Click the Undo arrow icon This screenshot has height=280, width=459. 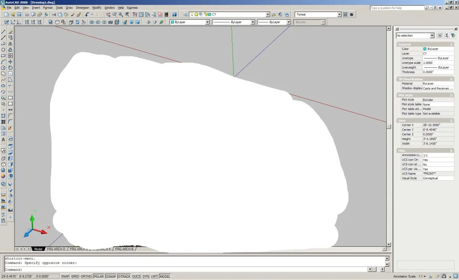pos(87,14)
